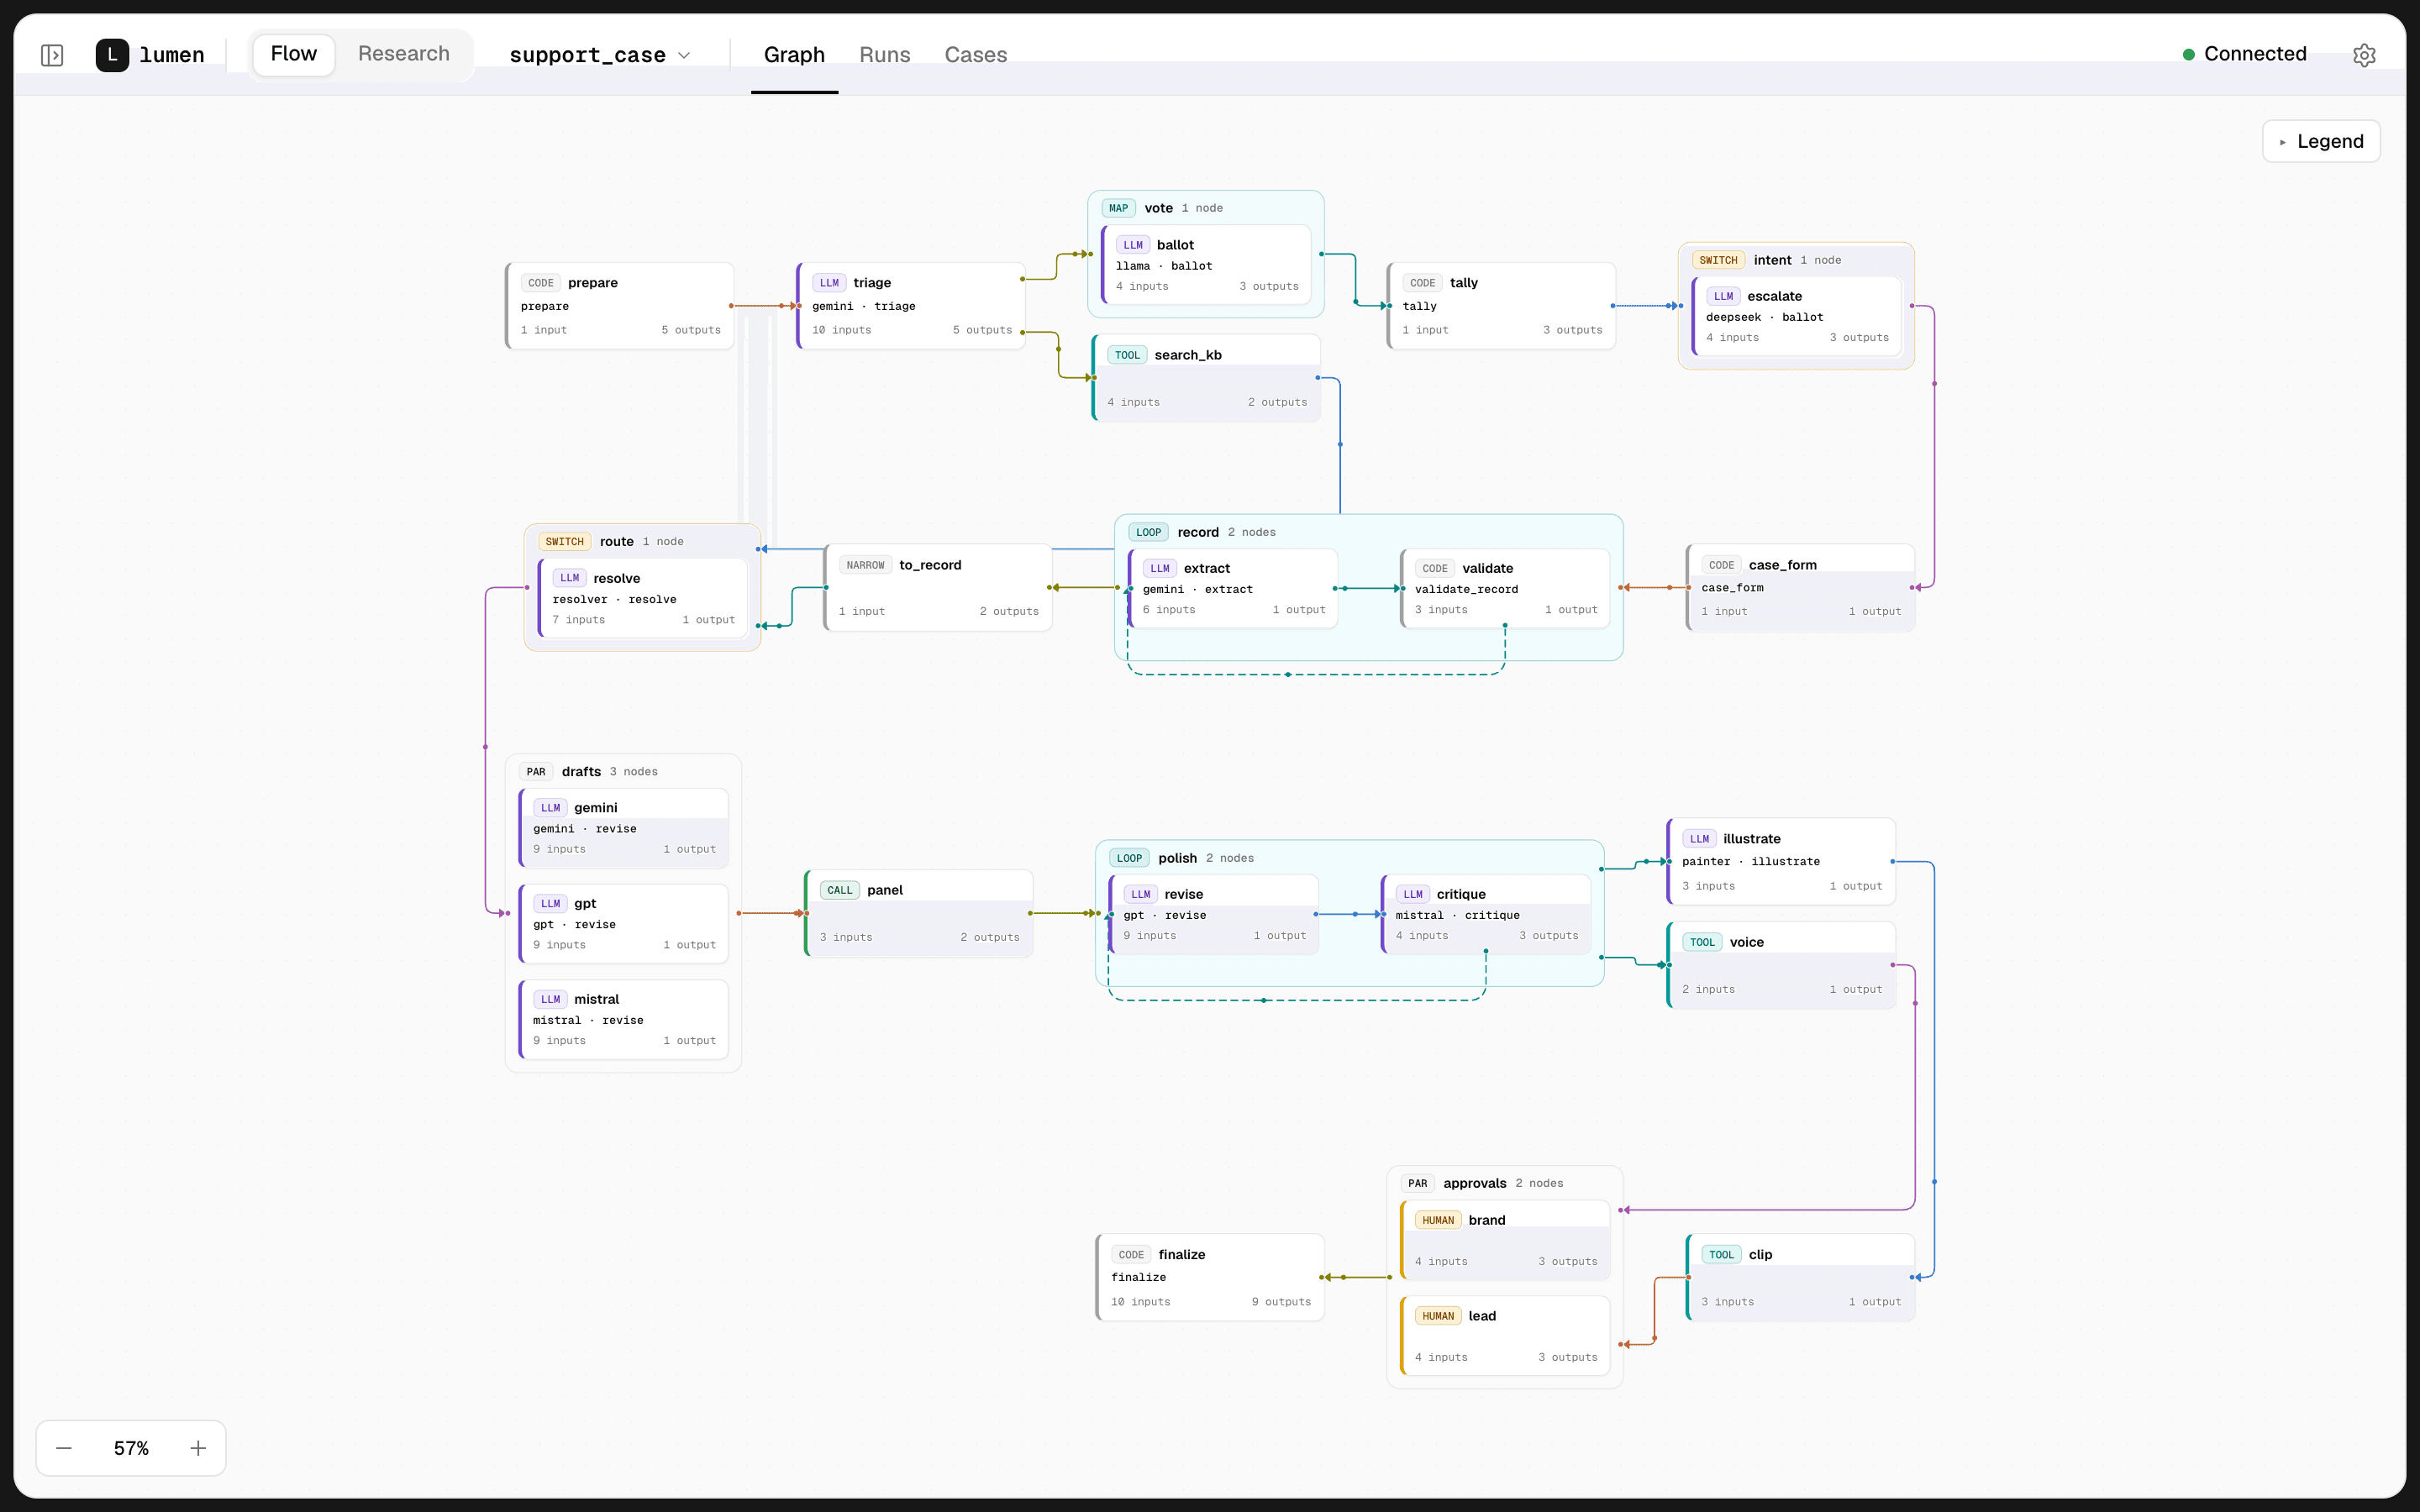Select the illustrate LLM node
This screenshot has width=2420, height=1512.
[1781, 861]
